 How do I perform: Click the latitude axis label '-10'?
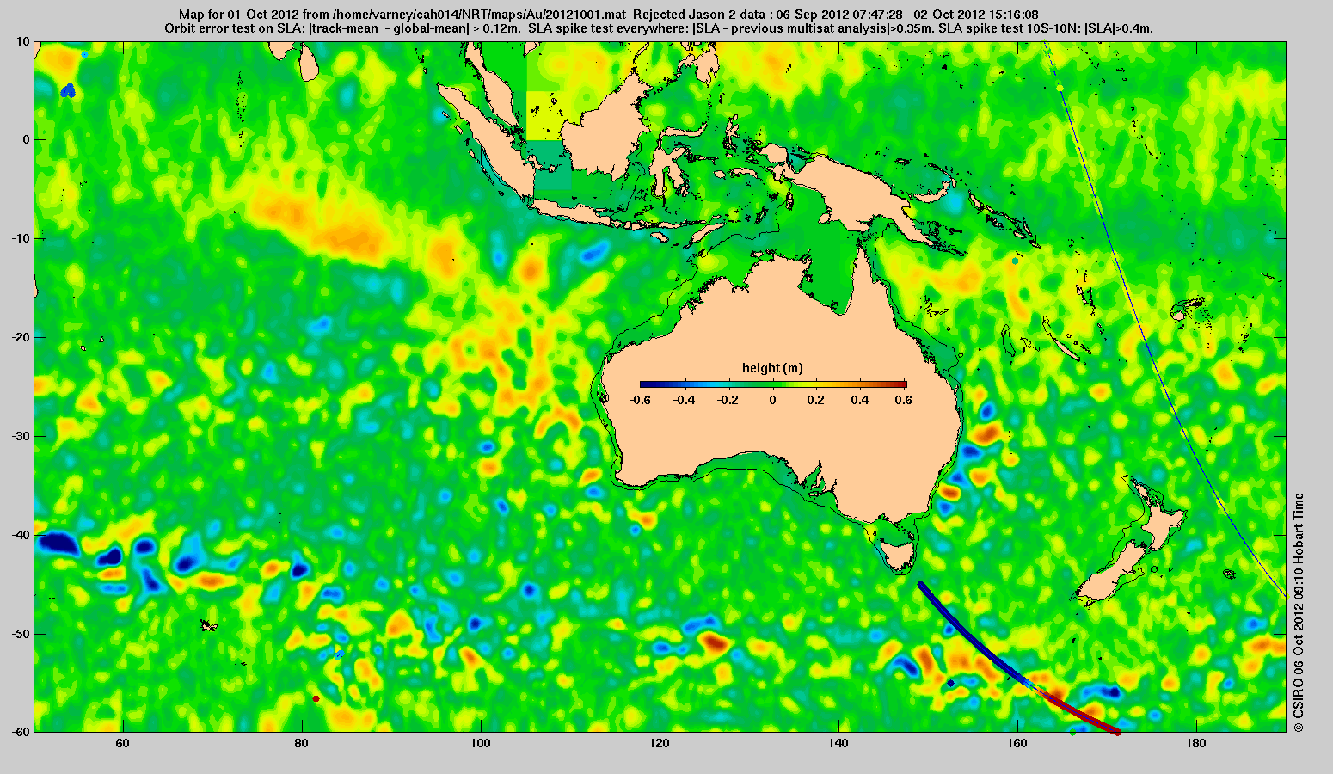(21, 238)
